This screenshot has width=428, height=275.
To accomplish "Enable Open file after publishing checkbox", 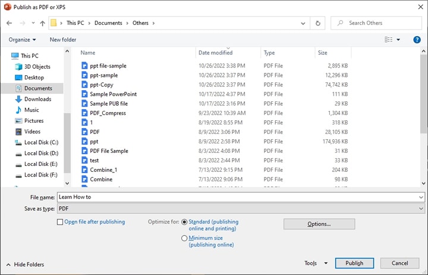I will click(x=59, y=222).
